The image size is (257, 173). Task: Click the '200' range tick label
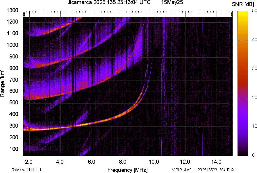click(x=14, y=137)
